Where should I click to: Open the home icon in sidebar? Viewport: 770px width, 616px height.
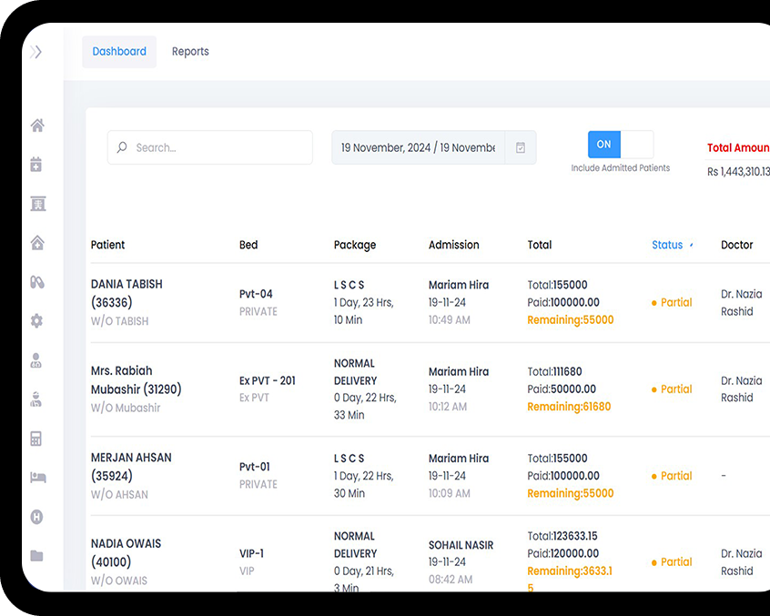37,126
